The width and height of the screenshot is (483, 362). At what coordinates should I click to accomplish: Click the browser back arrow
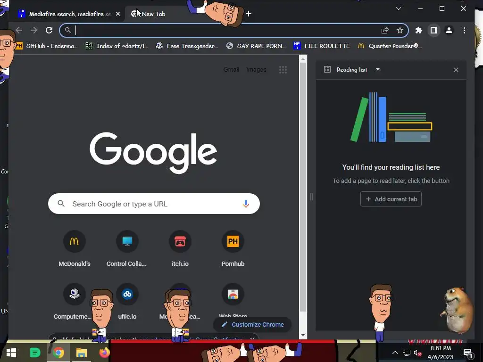click(19, 30)
